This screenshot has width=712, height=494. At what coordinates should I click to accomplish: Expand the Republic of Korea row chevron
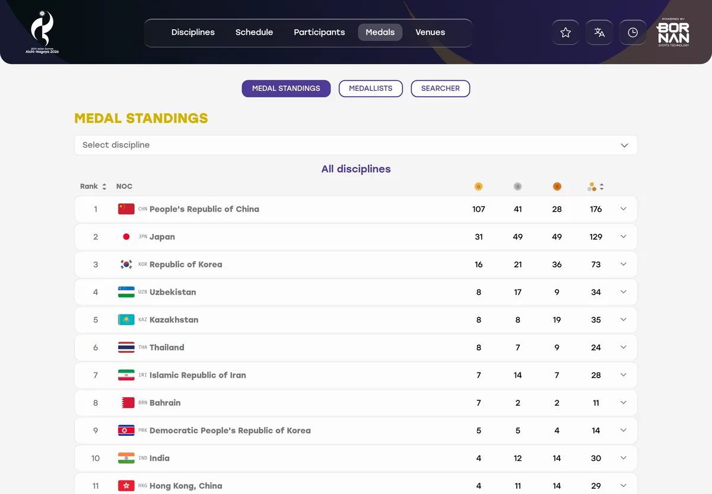(624, 264)
